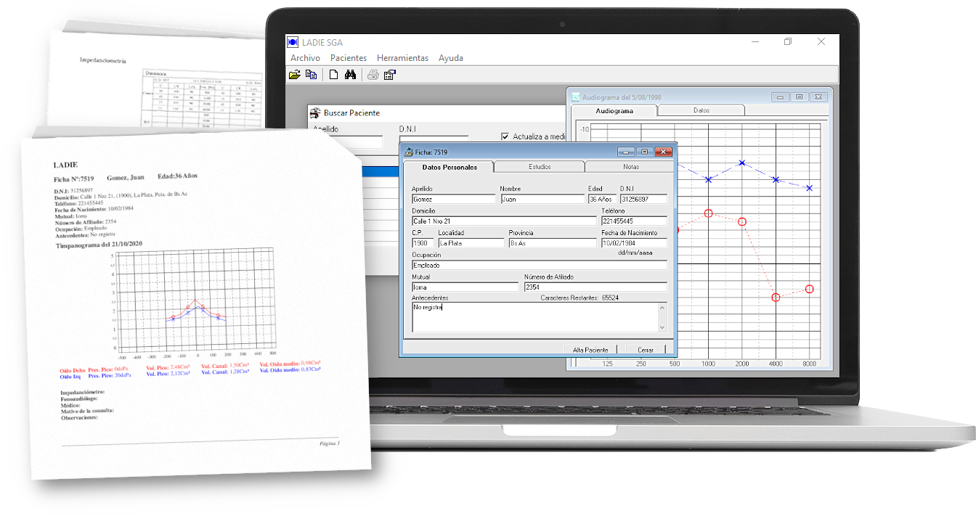Click the Ocupación field 'Empleado'
976x516 pixels.
coord(539,265)
